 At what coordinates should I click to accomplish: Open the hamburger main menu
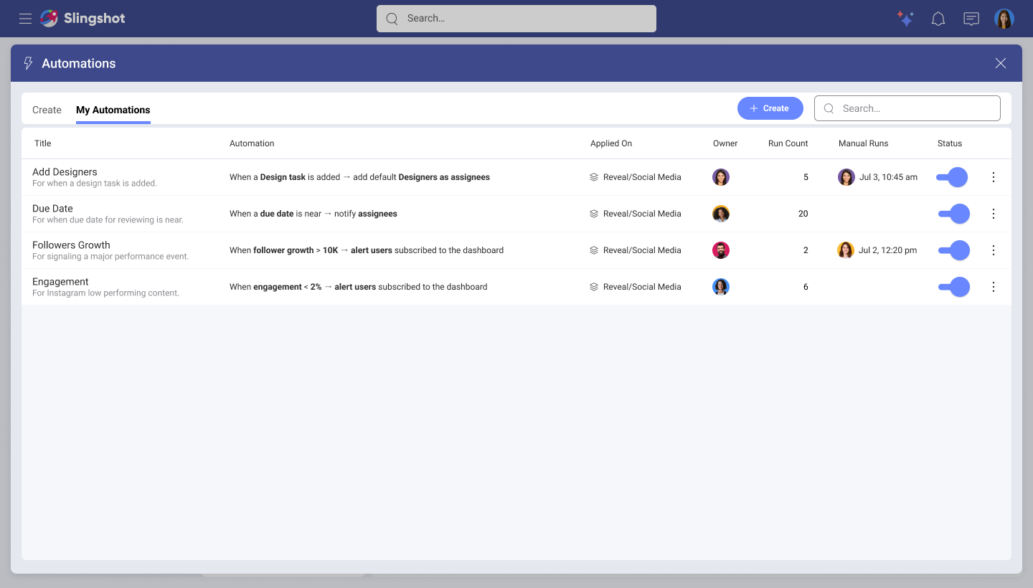coord(25,19)
